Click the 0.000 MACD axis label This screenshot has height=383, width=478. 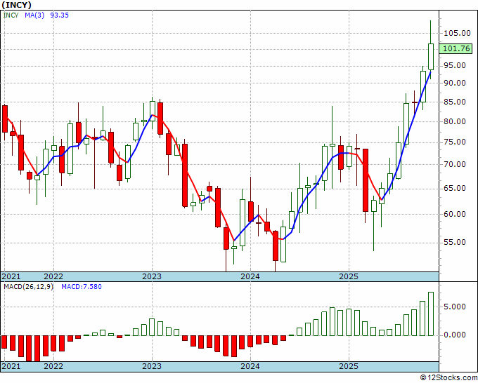(455, 335)
